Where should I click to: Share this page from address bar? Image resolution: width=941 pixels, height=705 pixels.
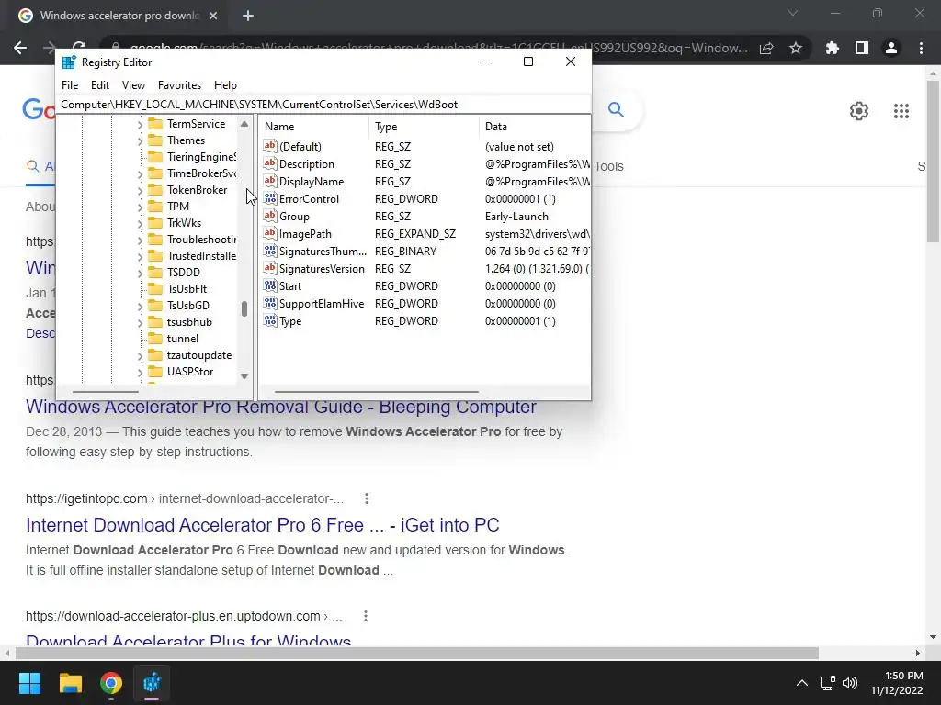[766, 48]
